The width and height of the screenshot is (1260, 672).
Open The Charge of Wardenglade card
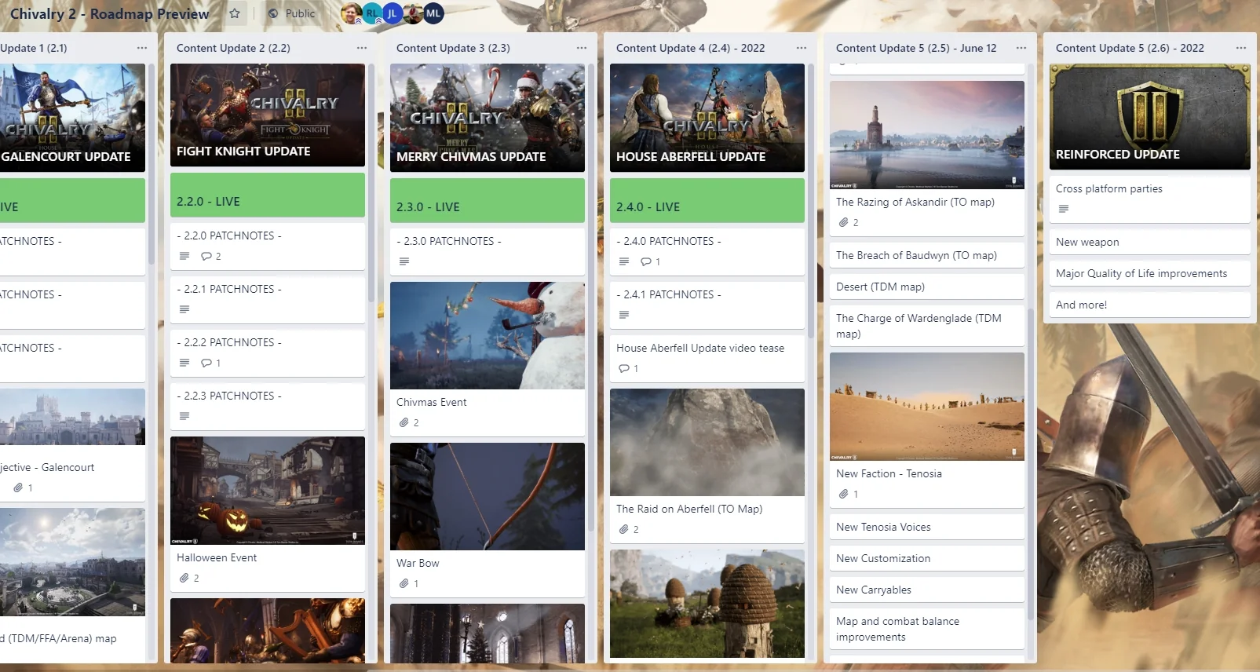pos(927,326)
